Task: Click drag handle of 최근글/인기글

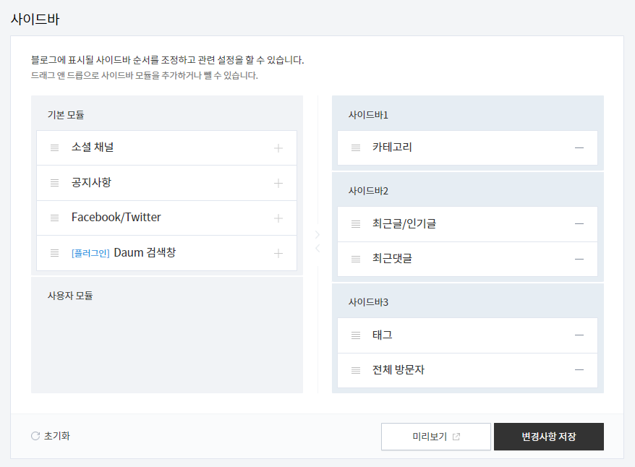Action: point(356,224)
